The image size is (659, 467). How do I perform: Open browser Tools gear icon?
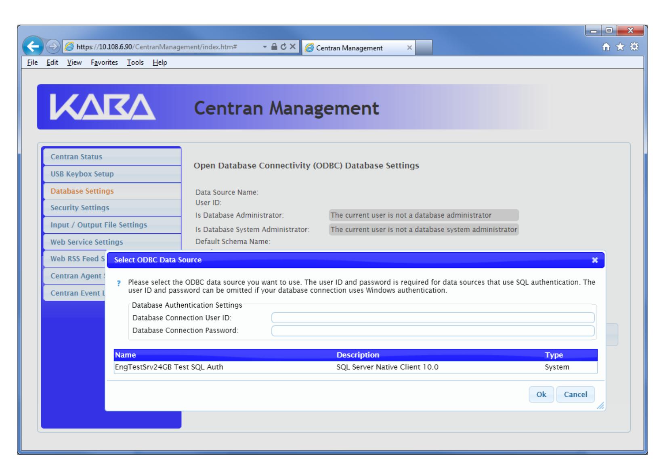(x=635, y=47)
